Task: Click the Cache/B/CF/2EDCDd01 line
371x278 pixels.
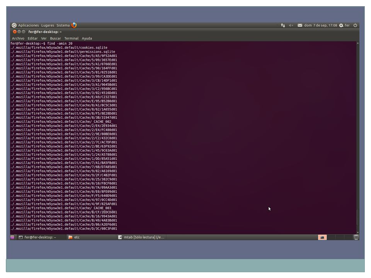Action: [64, 212]
